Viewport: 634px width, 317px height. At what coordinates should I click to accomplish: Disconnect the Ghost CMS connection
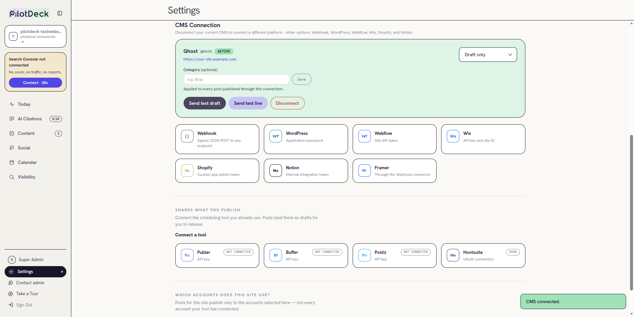point(287,103)
